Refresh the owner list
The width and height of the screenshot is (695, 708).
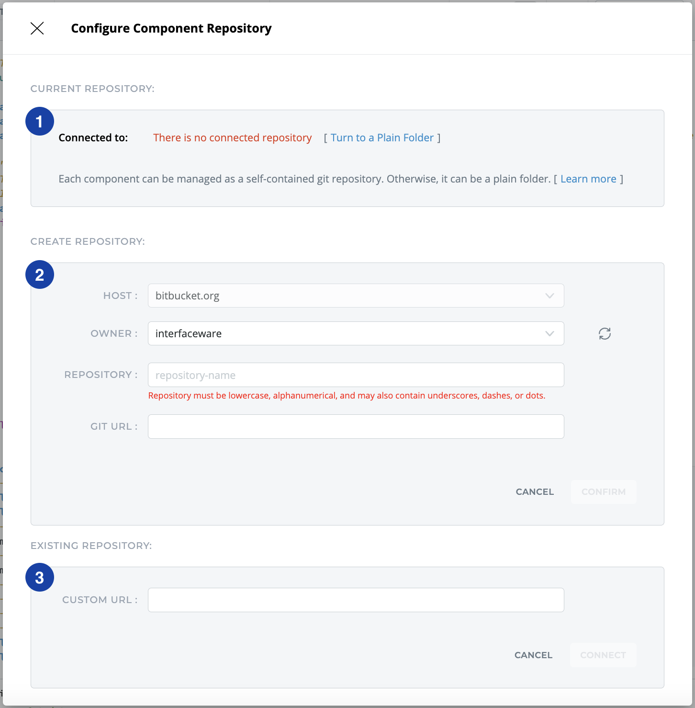605,333
